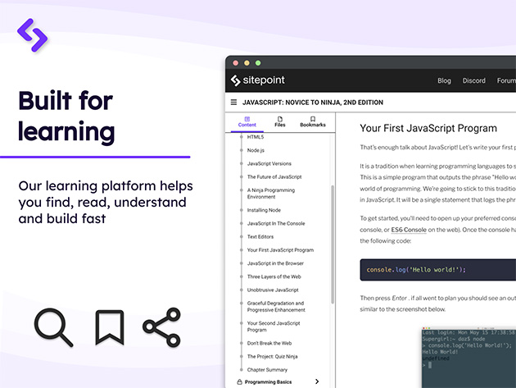Click the purple SitePoint logo at top left
Image resolution: width=516 pixels, height=388 pixels.
coord(32,35)
